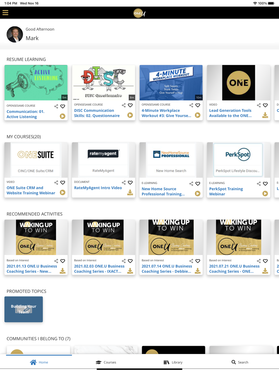279x372 pixels.
Task: Open the Search tab
Action: pyautogui.click(x=240, y=362)
